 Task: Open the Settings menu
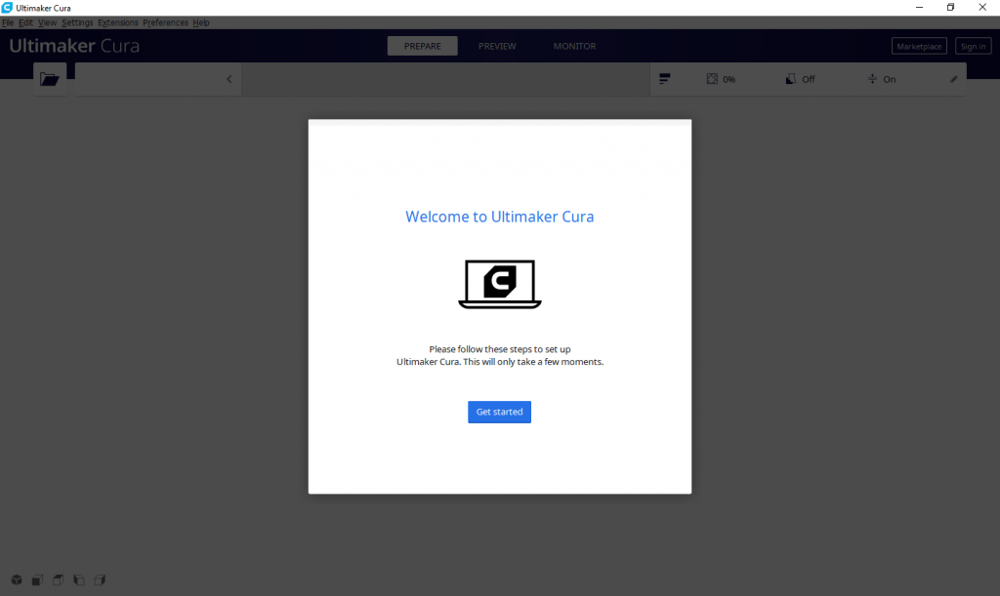pyautogui.click(x=77, y=22)
